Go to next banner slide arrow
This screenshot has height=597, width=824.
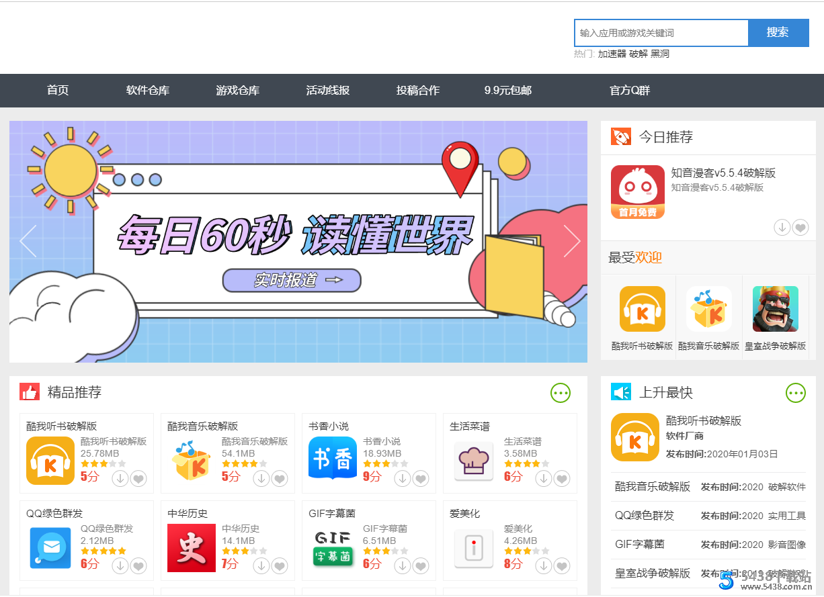tap(571, 241)
